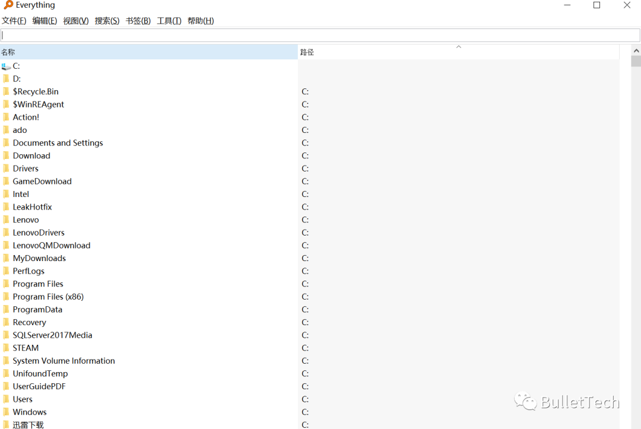Focus the Everything search input field
The image size is (641, 429).
(320, 36)
